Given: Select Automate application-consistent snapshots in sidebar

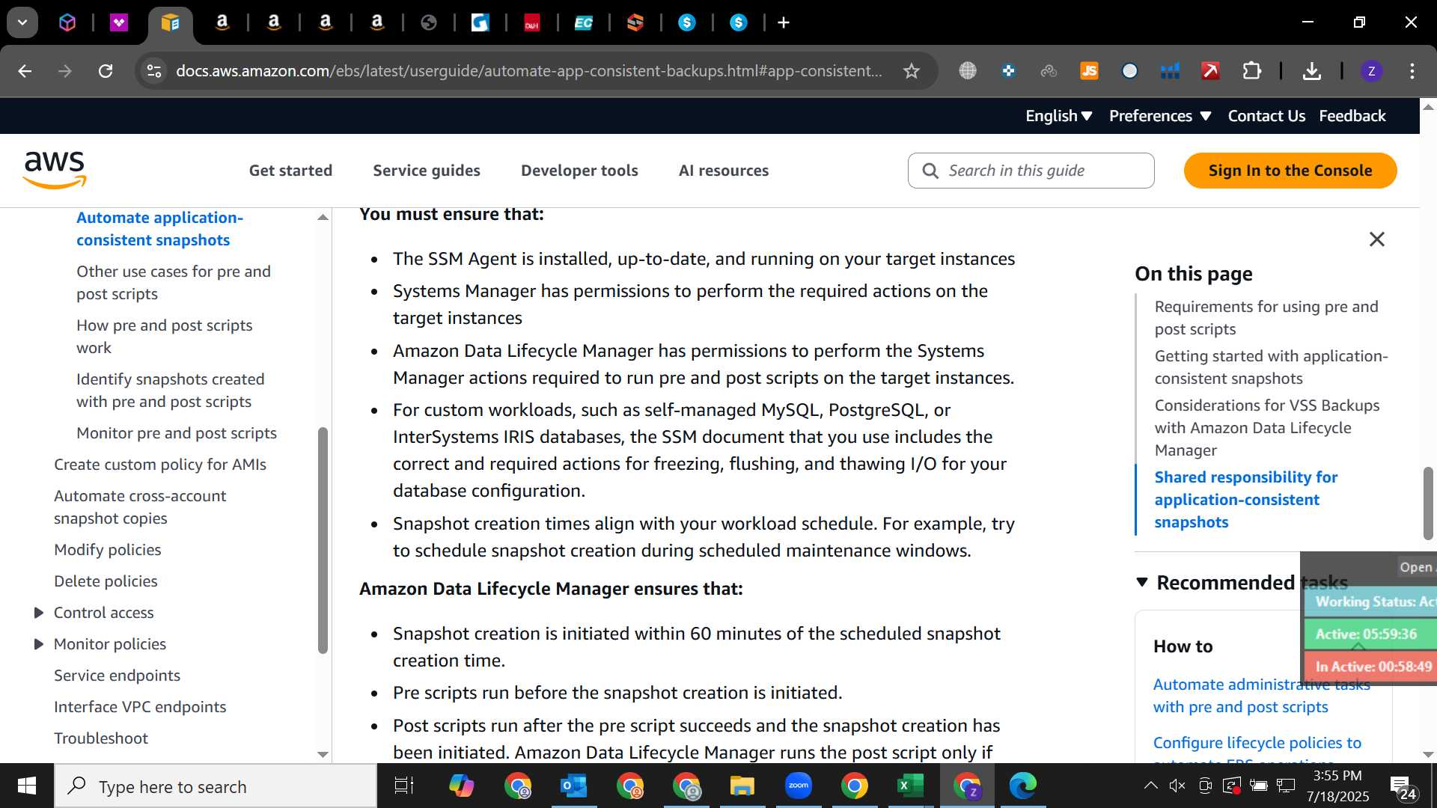Looking at the screenshot, I should (x=159, y=229).
